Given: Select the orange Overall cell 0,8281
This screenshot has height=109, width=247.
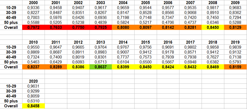Looking at the screenshot, I should [190, 27].
